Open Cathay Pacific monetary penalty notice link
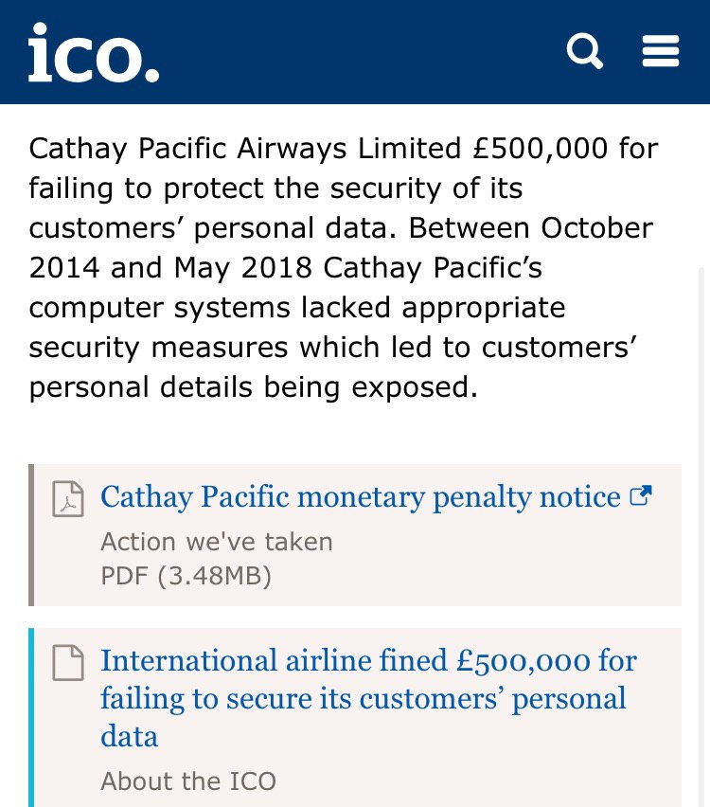The image size is (710, 807). [x=360, y=496]
